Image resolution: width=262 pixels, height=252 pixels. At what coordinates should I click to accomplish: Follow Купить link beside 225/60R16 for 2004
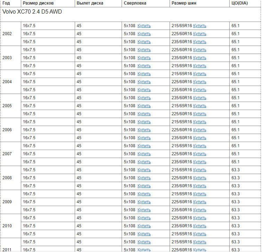coord(200,82)
